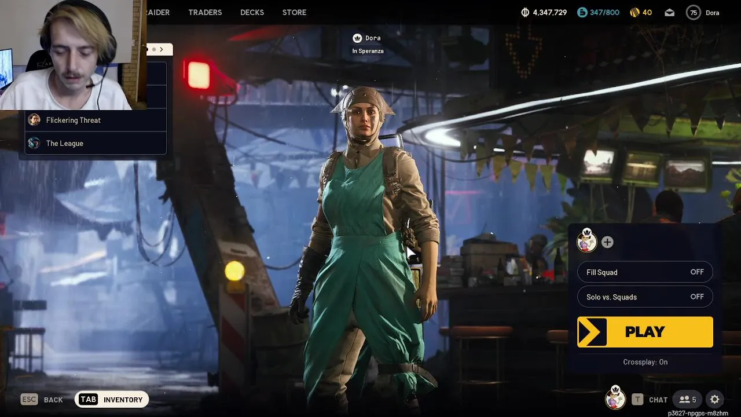Click The League quest portrait icon
Screen dimensions: 741x417
point(34,143)
